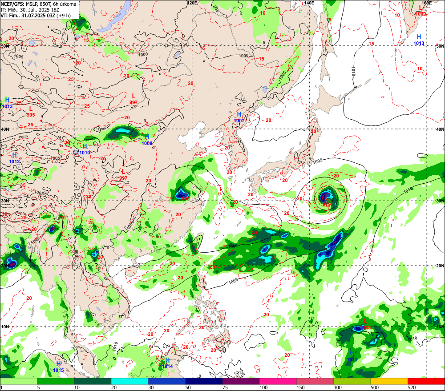Screen dimensions: 445x391
Task: Click the legend value '50'
Action: [x=188, y=387]
